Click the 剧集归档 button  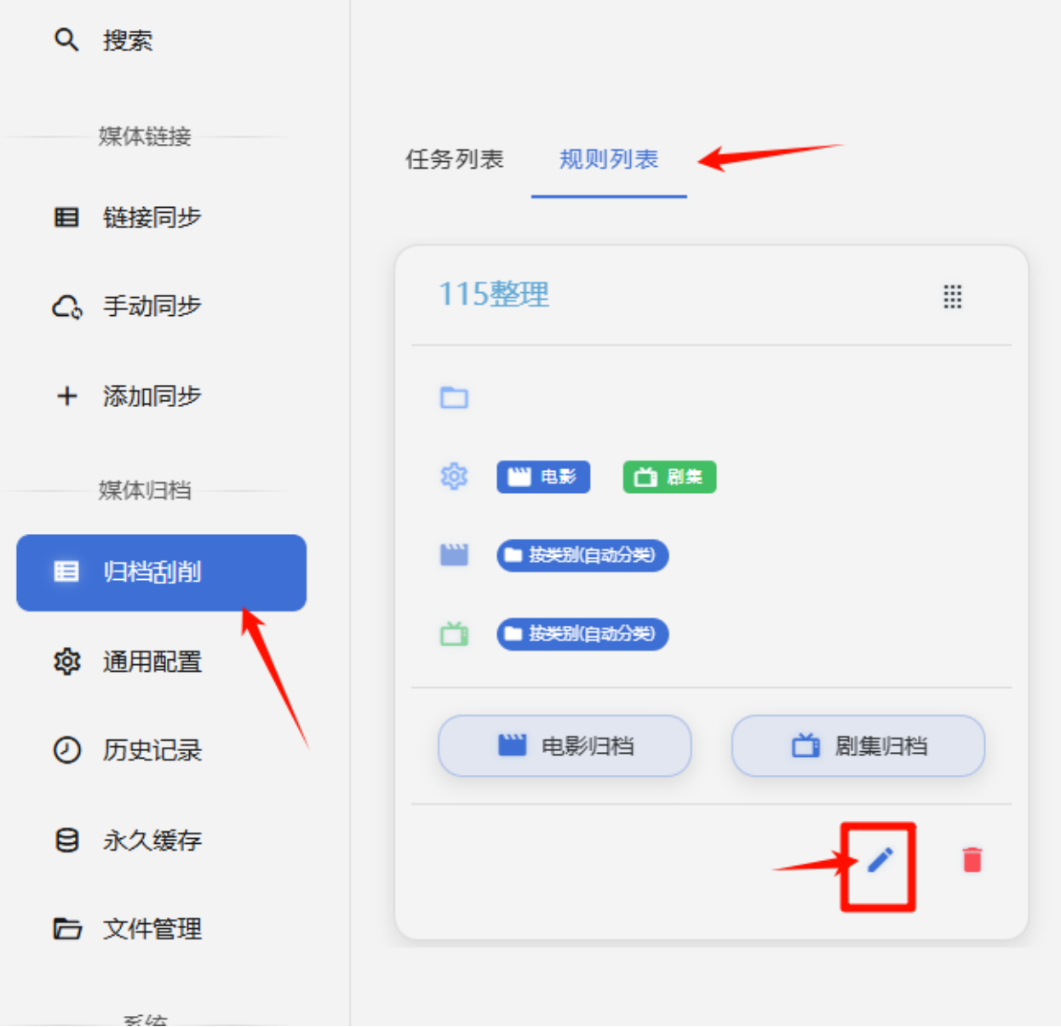click(x=858, y=746)
